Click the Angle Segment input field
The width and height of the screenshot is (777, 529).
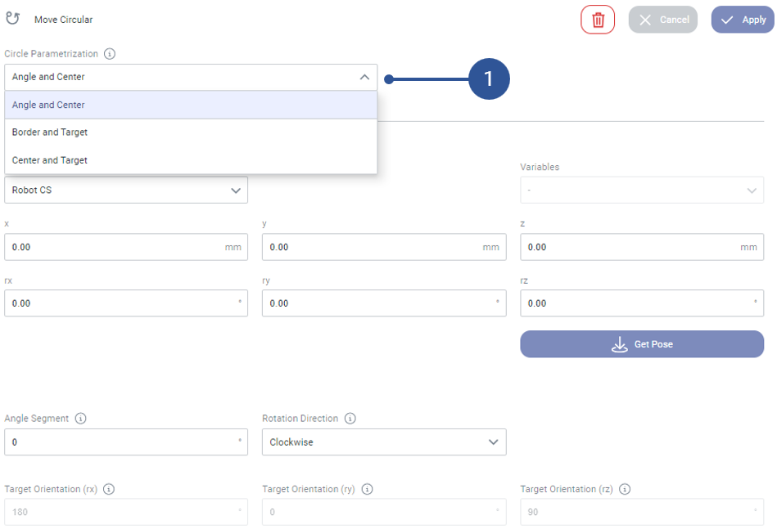coord(126,442)
